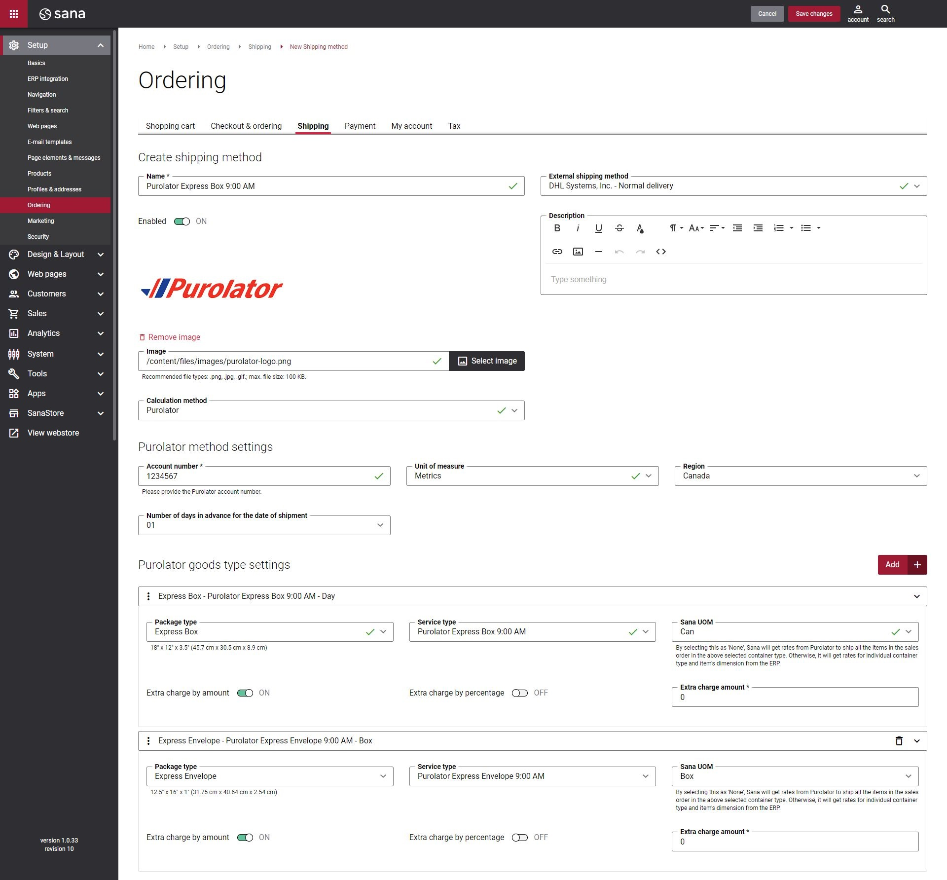Open External shipping method dropdown
Image resolution: width=947 pixels, height=880 pixels.
pos(733,186)
